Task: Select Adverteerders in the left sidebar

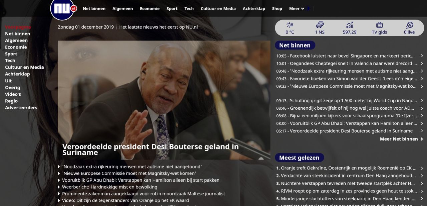Action: 21,108
